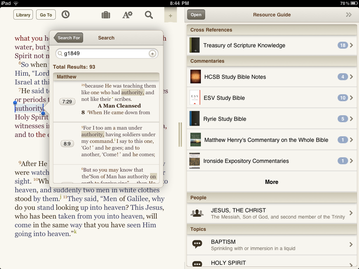Open text settings font icon

tap(127, 15)
